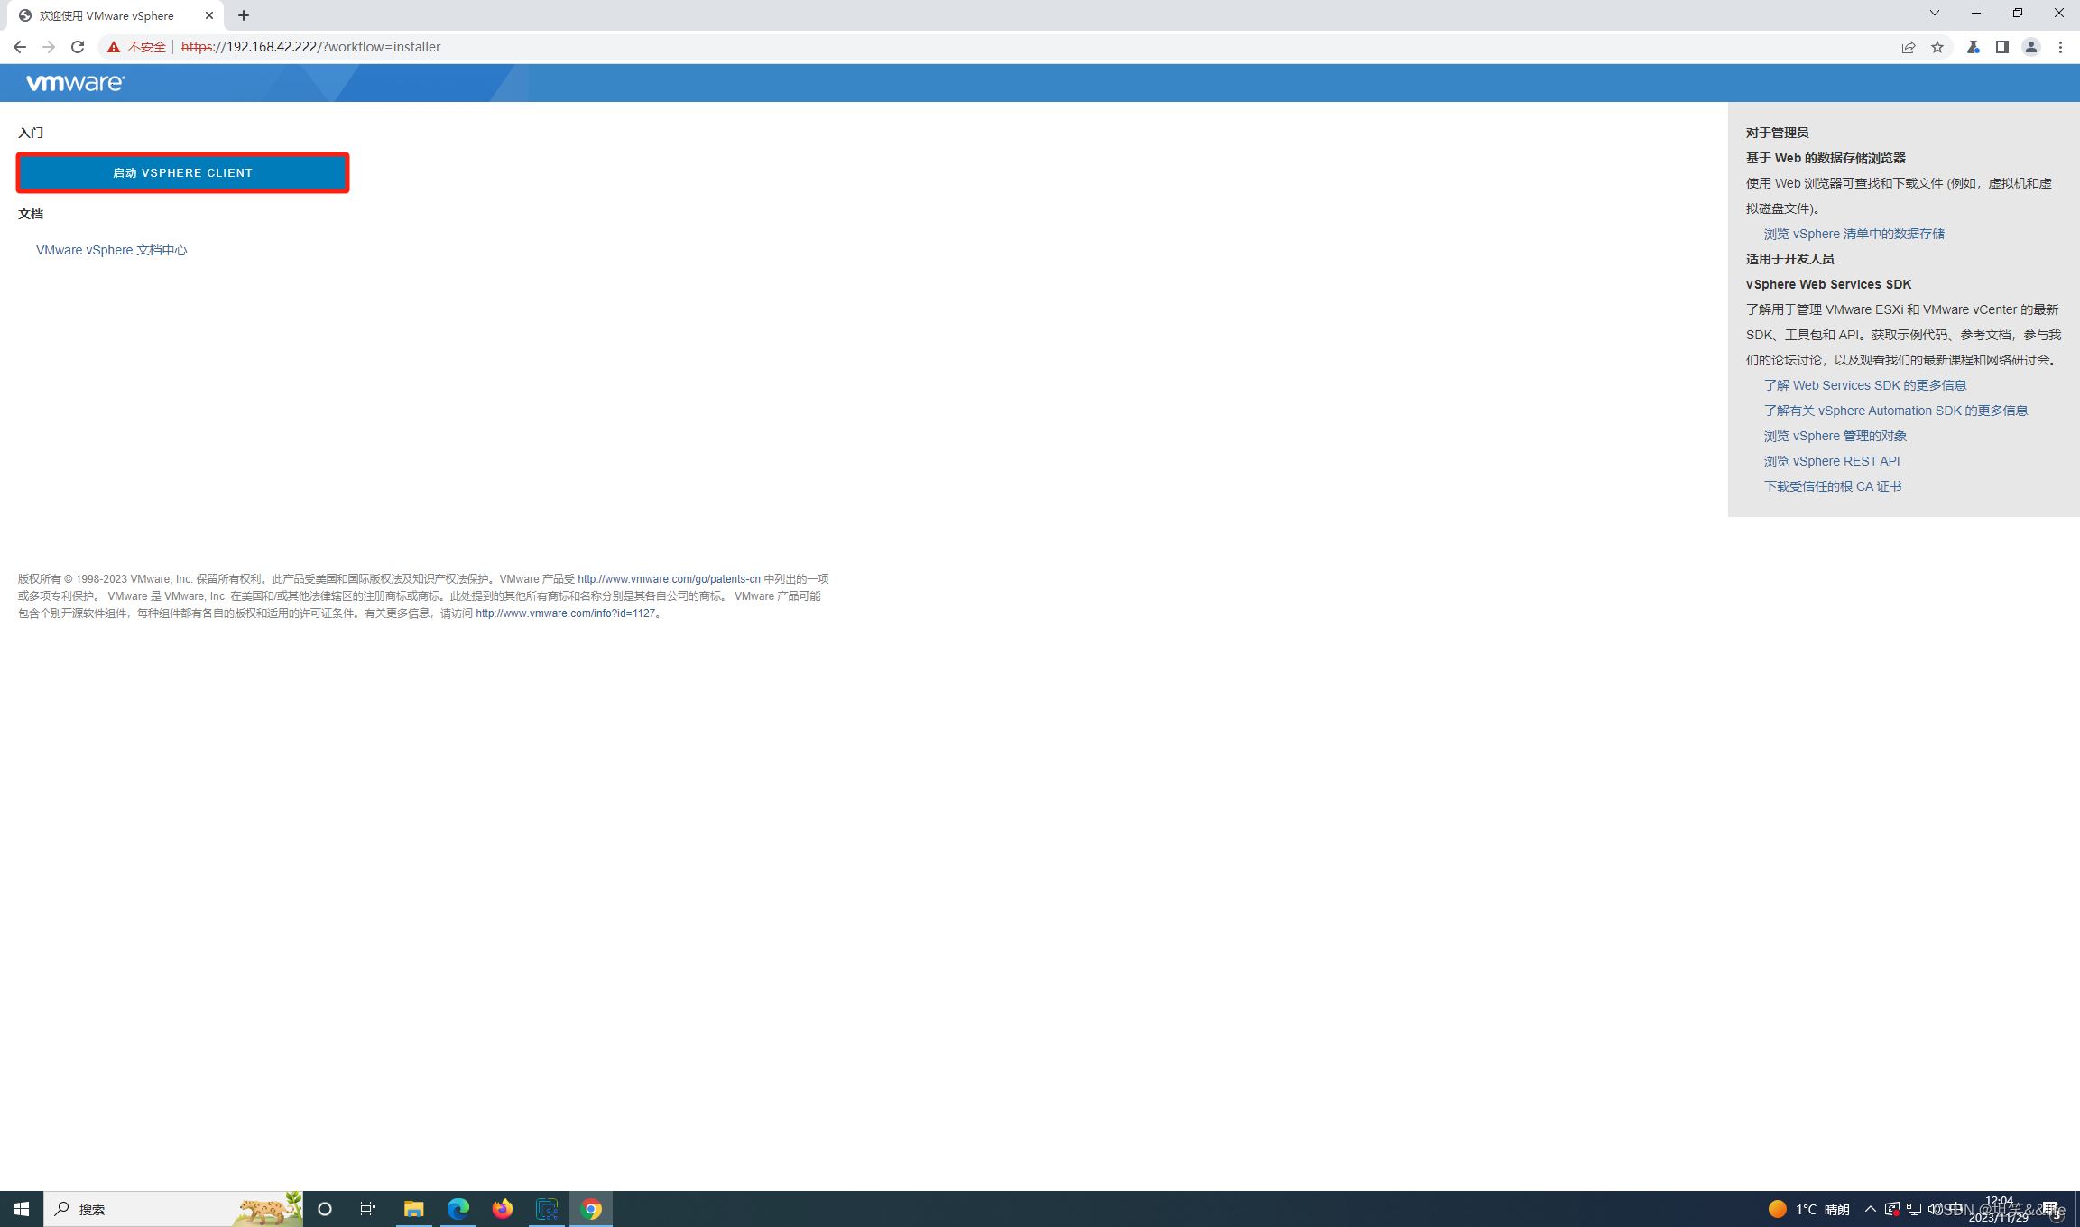Click the vmware logo in header
Image resolution: width=2080 pixels, height=1227 pixels.
(x=76, y=83)
